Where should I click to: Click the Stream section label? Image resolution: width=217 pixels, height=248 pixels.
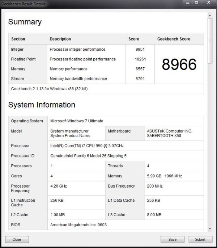pyautogui.click(x=18, y=79)
